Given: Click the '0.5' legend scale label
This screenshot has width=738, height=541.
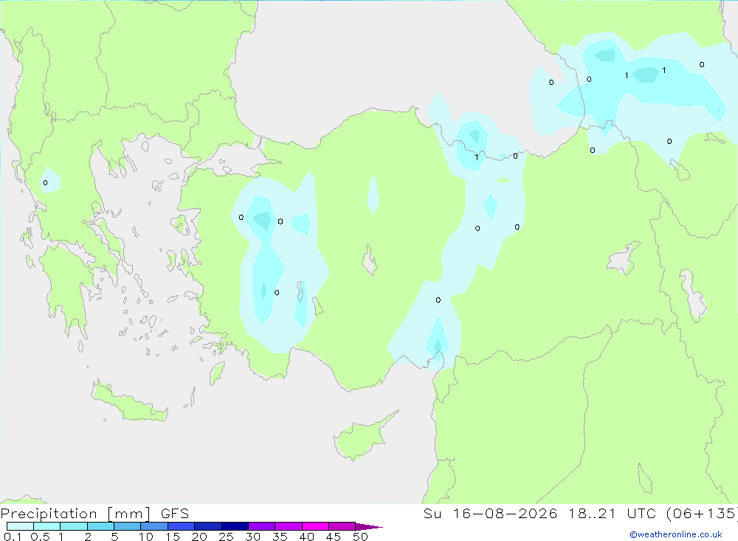Looking at the screenshot, I should click(x=40, y=537).
